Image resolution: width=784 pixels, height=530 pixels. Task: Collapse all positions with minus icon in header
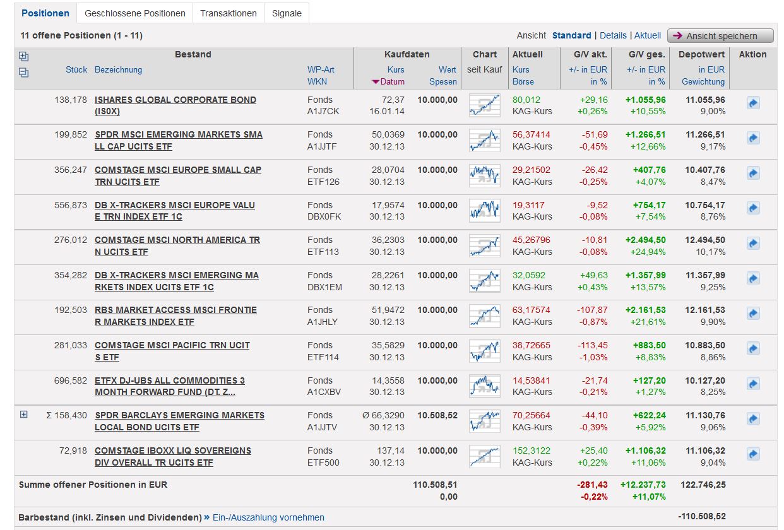click(x=24, y=73)
